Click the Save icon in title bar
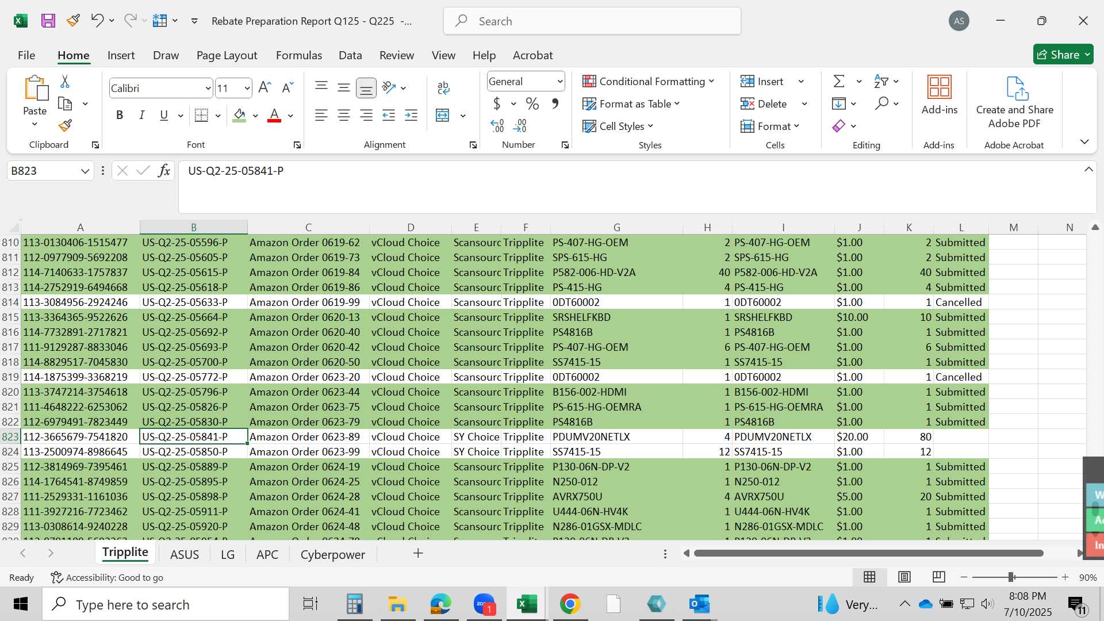1104x621 pixels. [x=48, y=21]
